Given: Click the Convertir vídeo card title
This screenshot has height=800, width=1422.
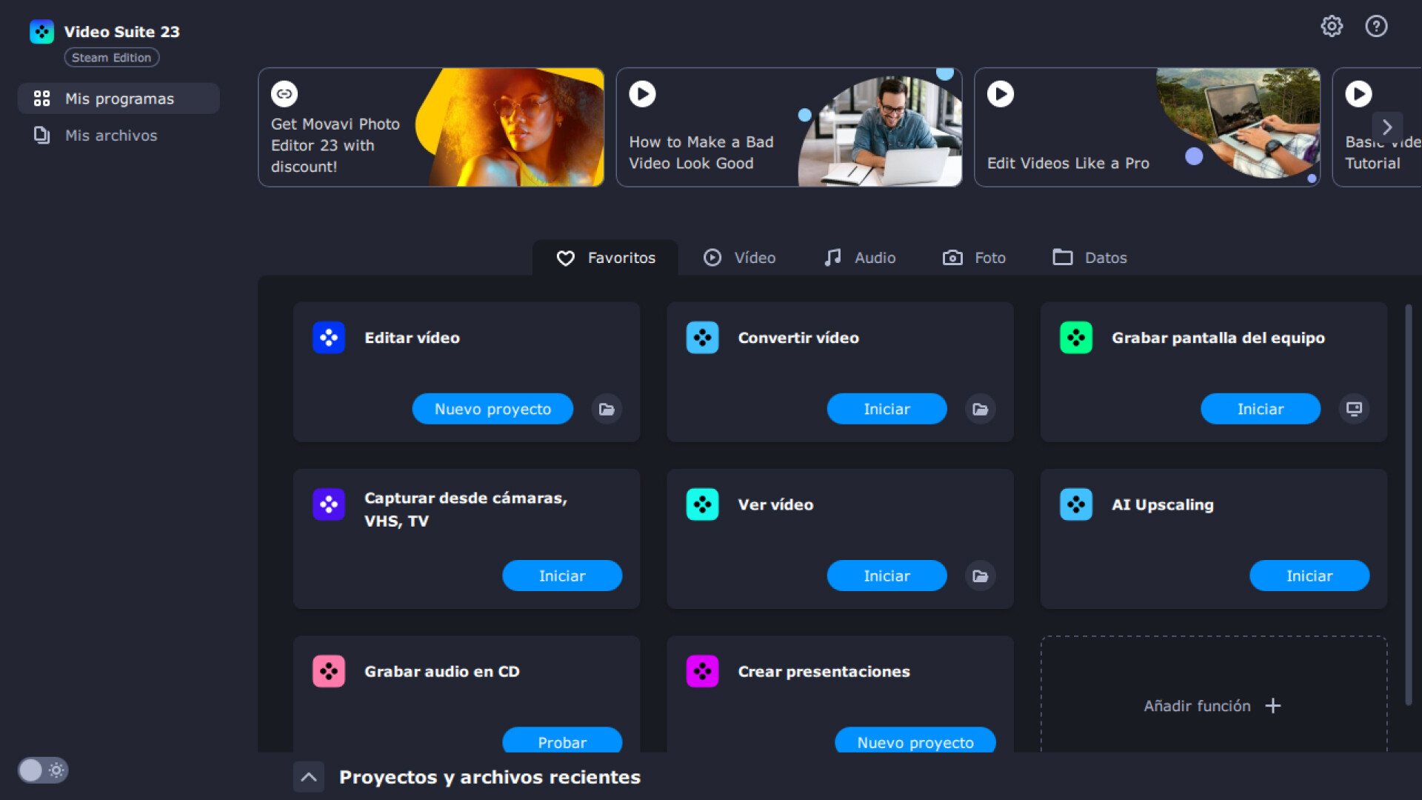Looking at the screenshot, I should [x=798, y=338].
